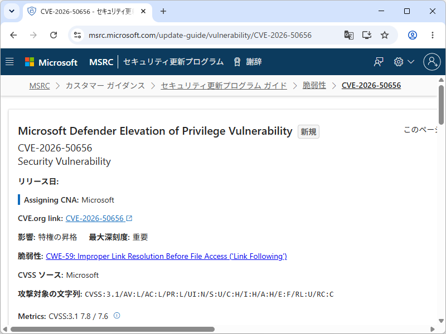Open セキュリティ更新プログラム ガイド breadcrumb
This screenshot has width=446, height=334.
(x=224, y=86)
